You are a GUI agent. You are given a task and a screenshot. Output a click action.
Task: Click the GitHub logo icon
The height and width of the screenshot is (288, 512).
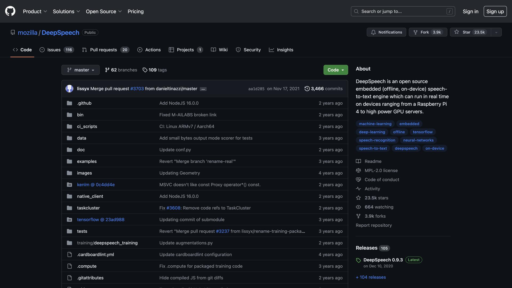[10, 11]
